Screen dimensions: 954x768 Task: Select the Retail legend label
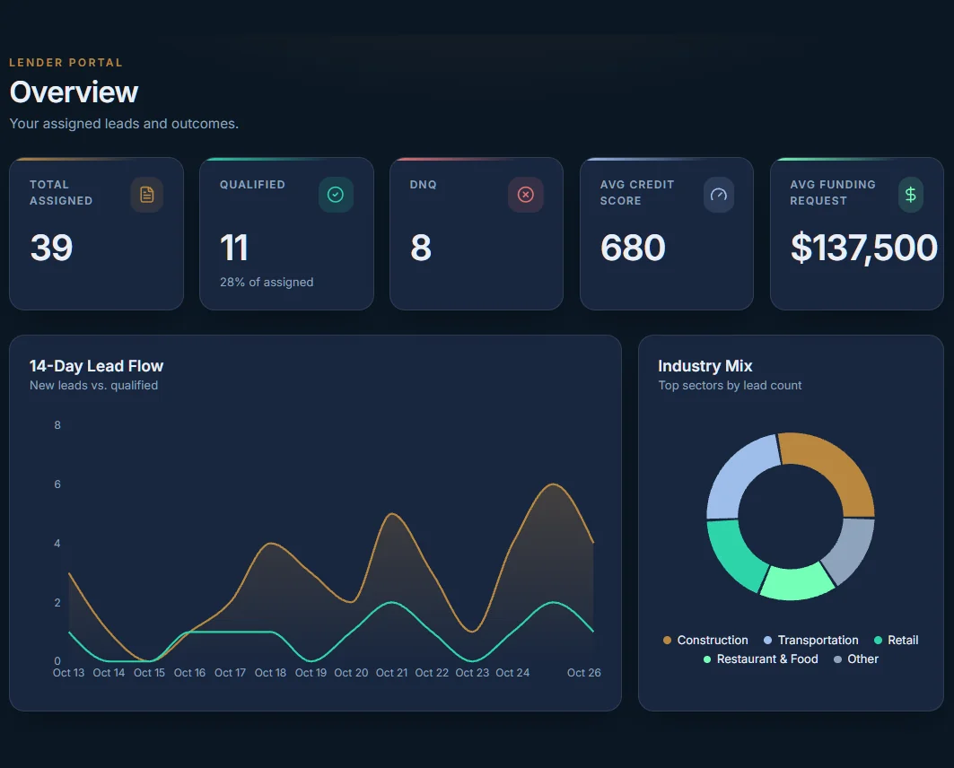pos(903,641)
